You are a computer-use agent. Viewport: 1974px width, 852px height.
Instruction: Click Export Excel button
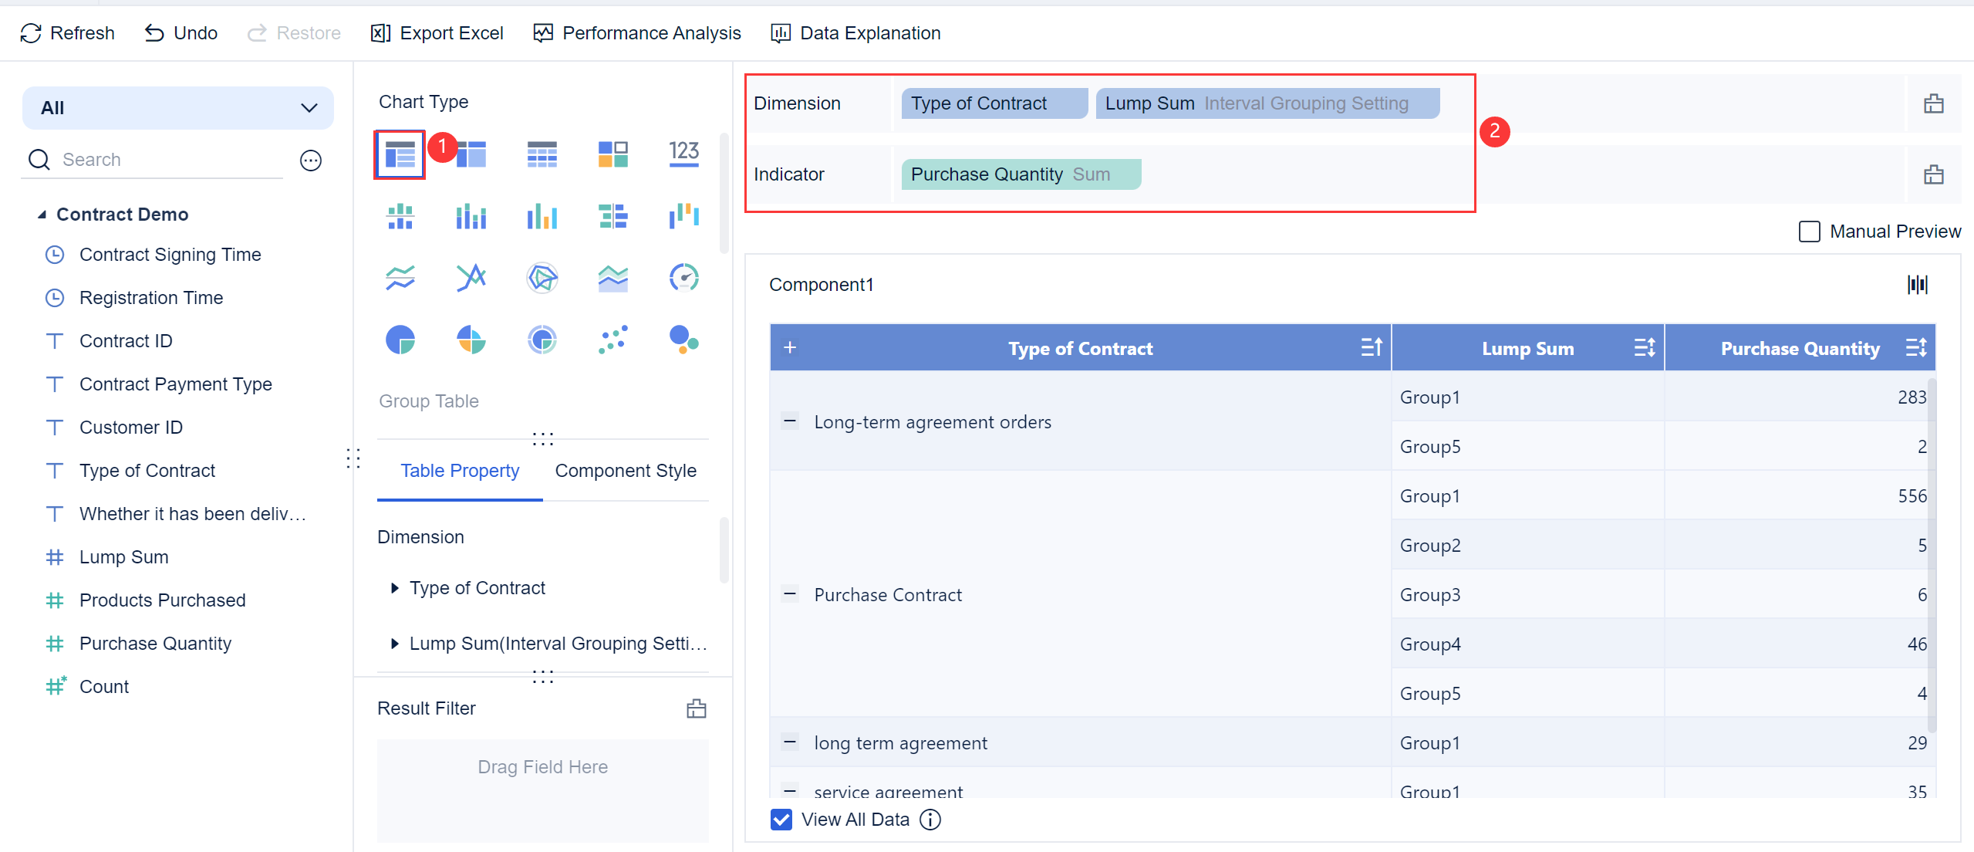[437, 33]
